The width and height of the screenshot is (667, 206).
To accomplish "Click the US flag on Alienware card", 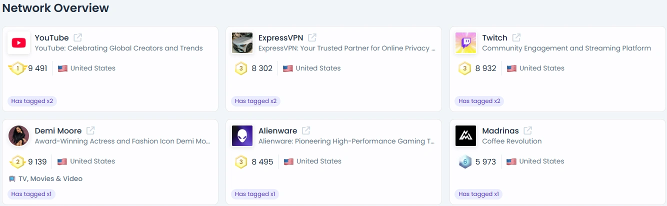I will click(x=288, y=161).
